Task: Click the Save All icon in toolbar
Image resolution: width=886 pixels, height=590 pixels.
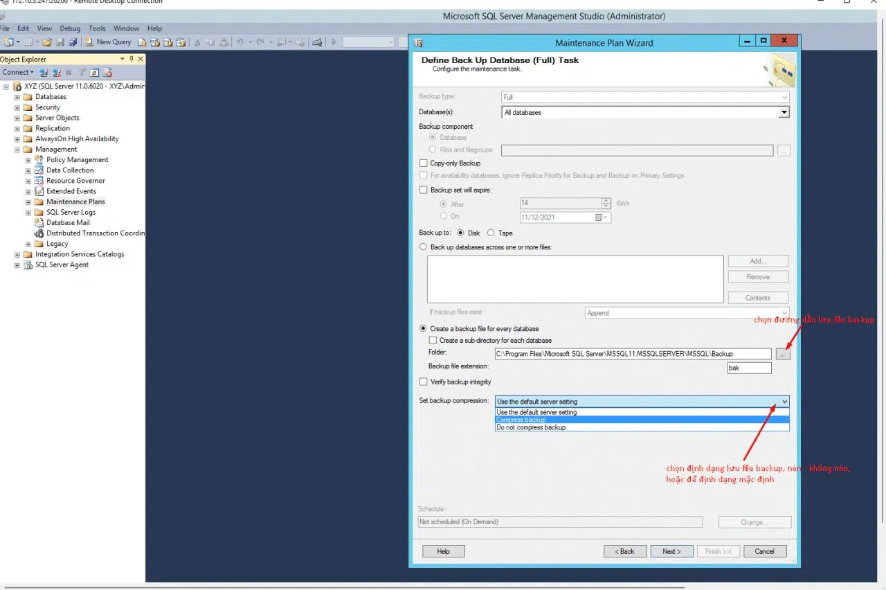Action: 73,42
